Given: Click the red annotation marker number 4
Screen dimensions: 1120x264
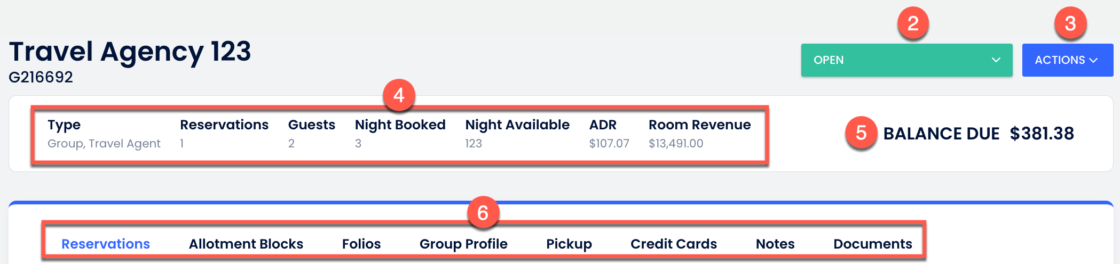Looking at the screenshot, I should (x=399, y=95).
